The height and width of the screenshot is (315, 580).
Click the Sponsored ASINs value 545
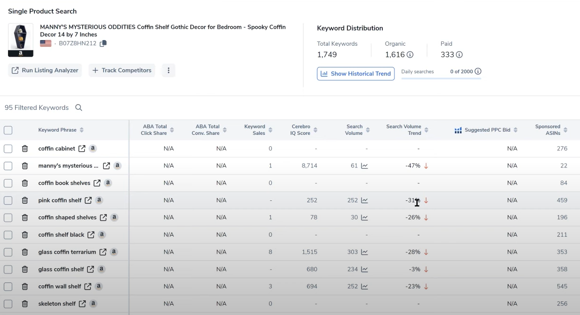(562, 287)
